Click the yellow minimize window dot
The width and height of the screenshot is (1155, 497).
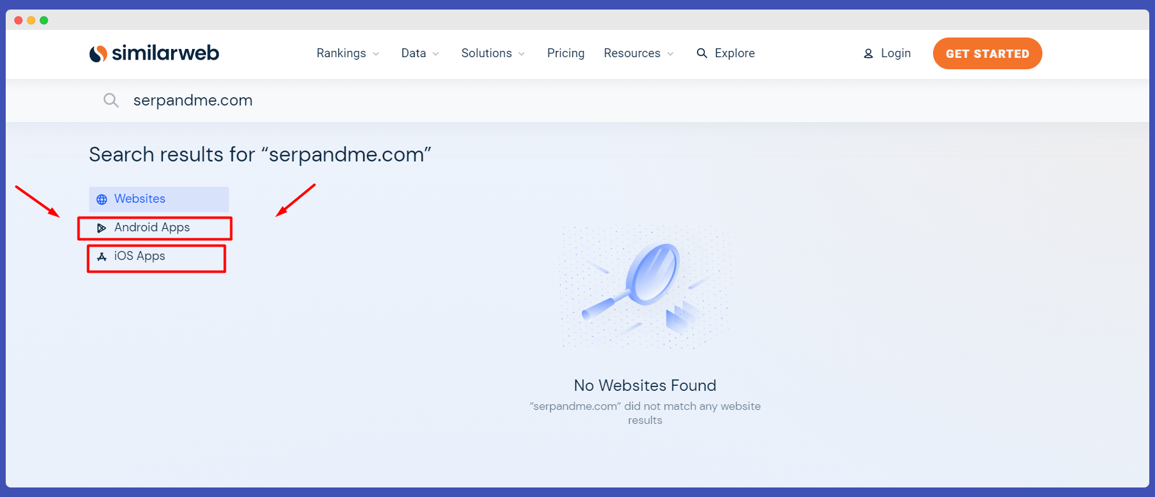coord(31,20)
